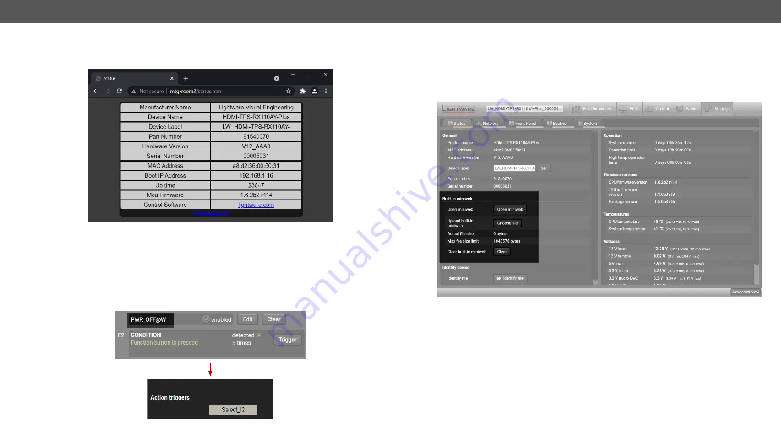This screenshot has width=781, height=438.
Task: Click Choose file for built-in miniweb
Action: (508, 223)
